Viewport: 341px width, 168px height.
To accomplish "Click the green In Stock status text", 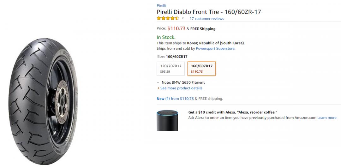I will point(166,37).
